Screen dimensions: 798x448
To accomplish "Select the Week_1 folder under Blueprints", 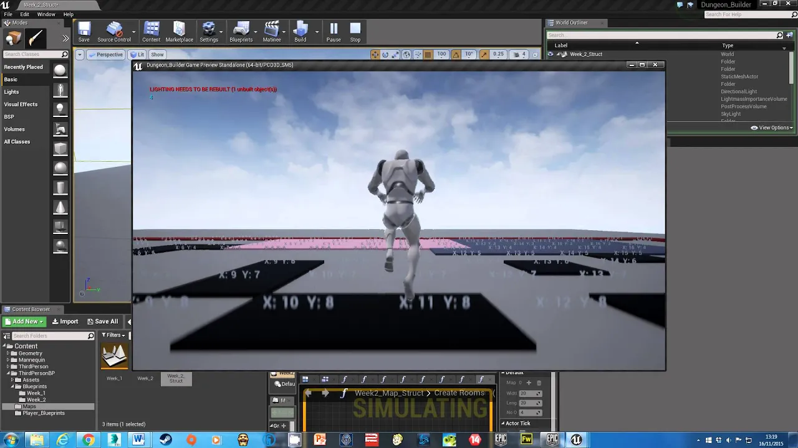I will 36,393.
